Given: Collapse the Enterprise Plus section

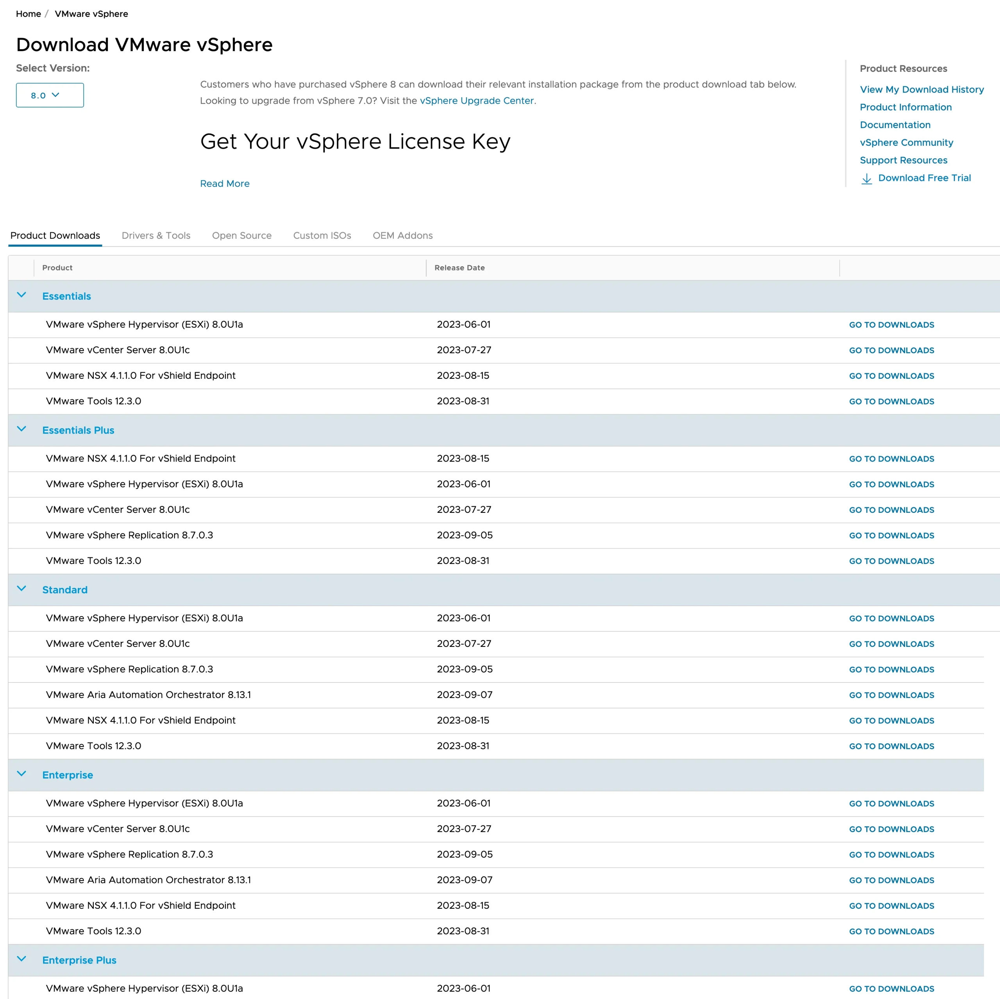Looking at the screenshot, I should 22,959.
